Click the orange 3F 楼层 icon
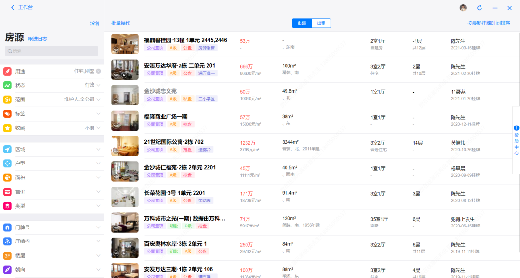The image size is (520, 278). pos(7,255)
